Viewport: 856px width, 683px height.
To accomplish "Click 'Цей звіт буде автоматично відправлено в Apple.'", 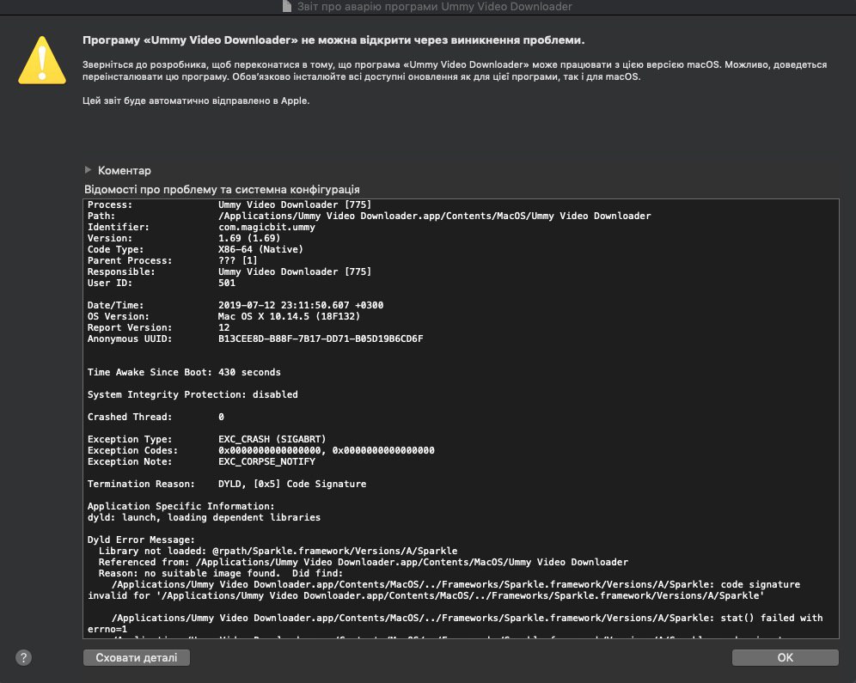I will [196, 101].
